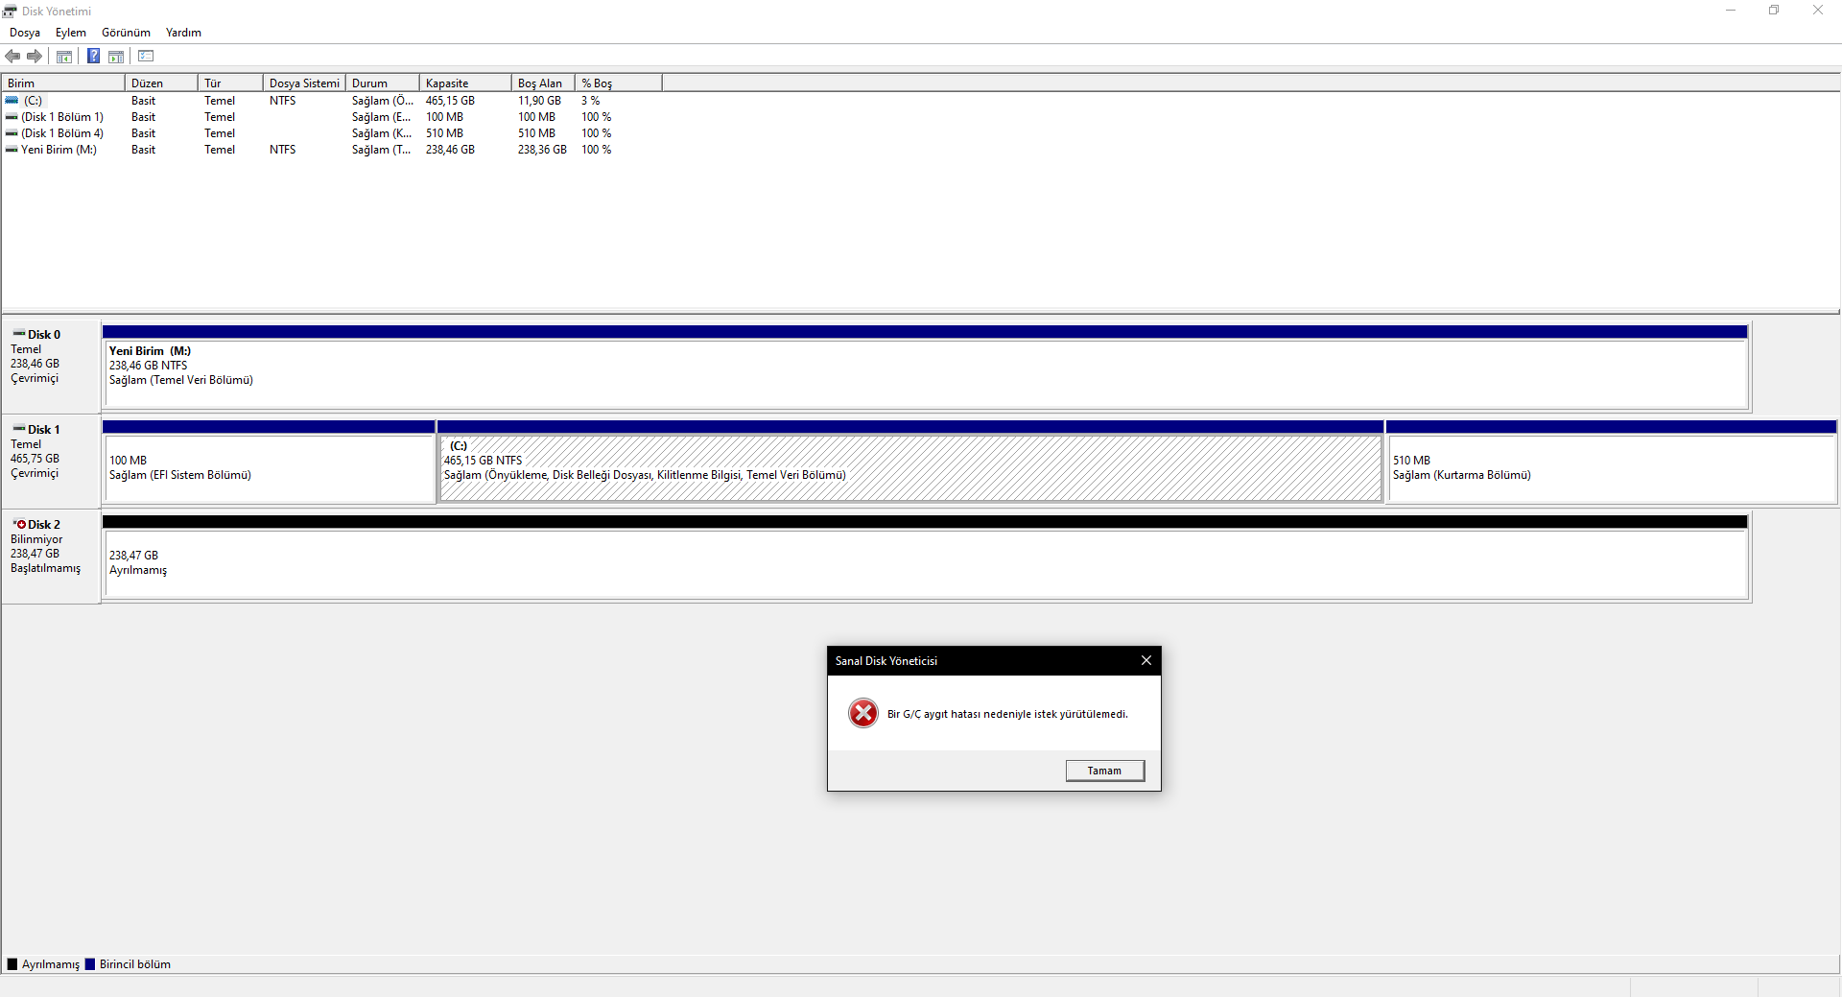
Task: Close the Sanal Disk Yöneticisi dialog
Action: point(1145,660)
